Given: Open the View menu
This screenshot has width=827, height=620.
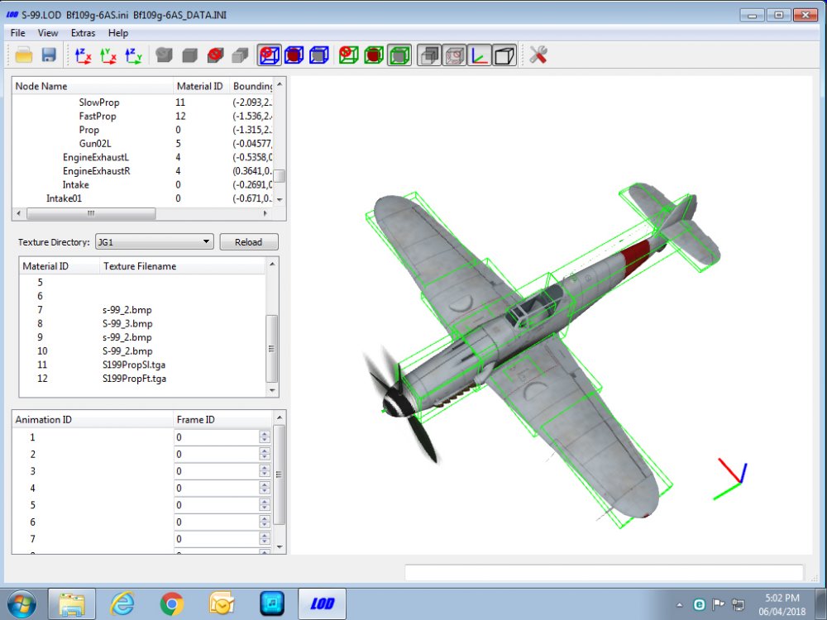Looking at the screenshot, I should tap(47, 33).
